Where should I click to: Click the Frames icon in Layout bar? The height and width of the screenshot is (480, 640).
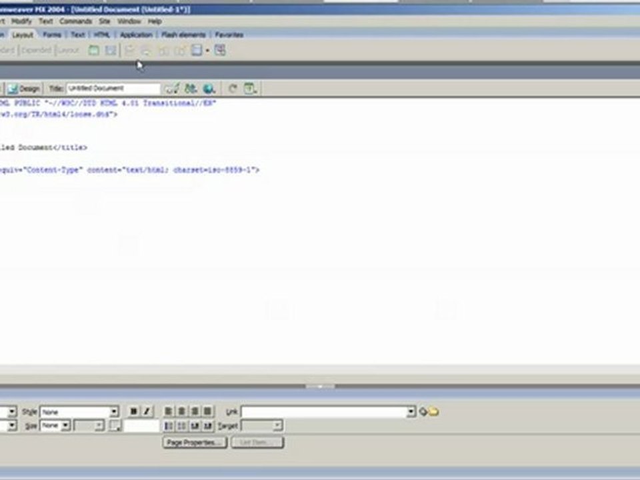pos(197,50)
